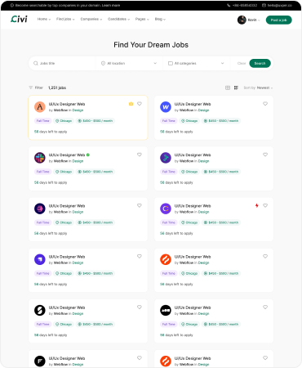This screenshot has height=368, width=302.
Task: Click the green Search button
Action: (260, 63)
